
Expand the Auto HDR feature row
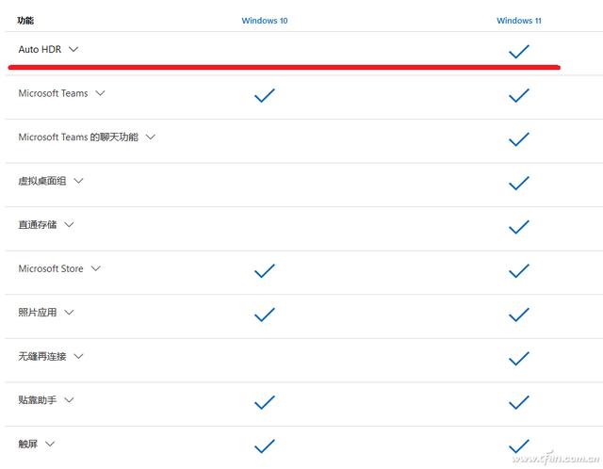tap(73, 49)
